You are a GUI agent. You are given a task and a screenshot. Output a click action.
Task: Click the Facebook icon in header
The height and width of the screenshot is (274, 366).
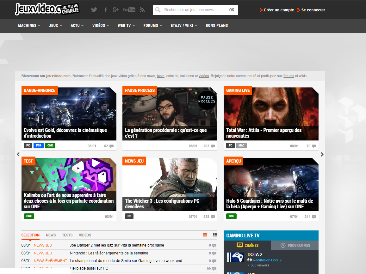[x=106, y=10]
